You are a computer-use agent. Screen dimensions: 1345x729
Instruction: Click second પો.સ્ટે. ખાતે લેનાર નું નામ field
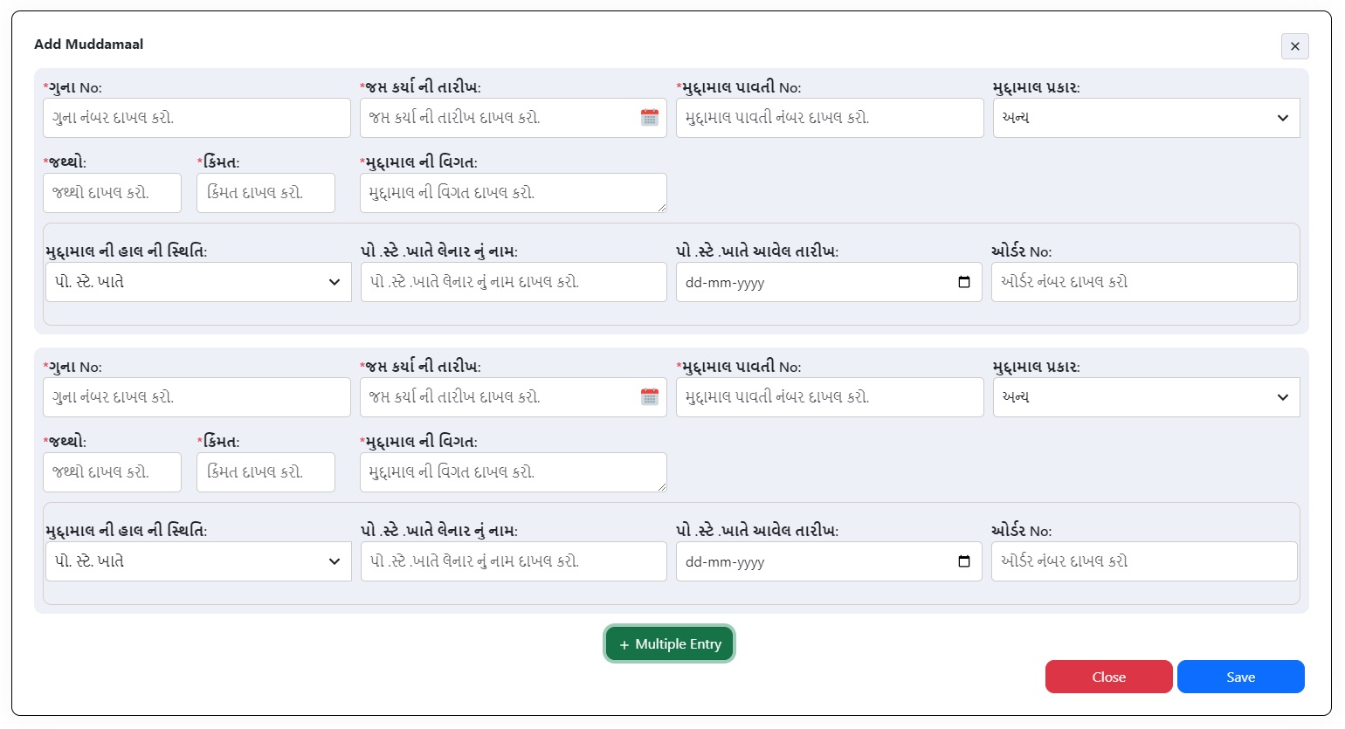(513, 561)
